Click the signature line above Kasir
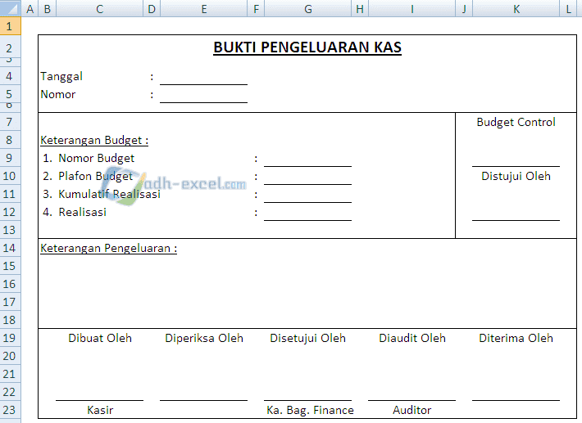 pos(99,400)
